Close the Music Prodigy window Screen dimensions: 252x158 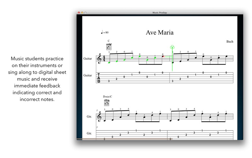(79, 13)
